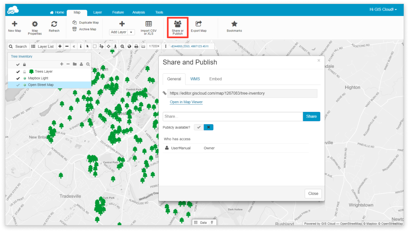
Task: Click the layer panel zoom-to-layer icon
Action: (x=88, y=64)
